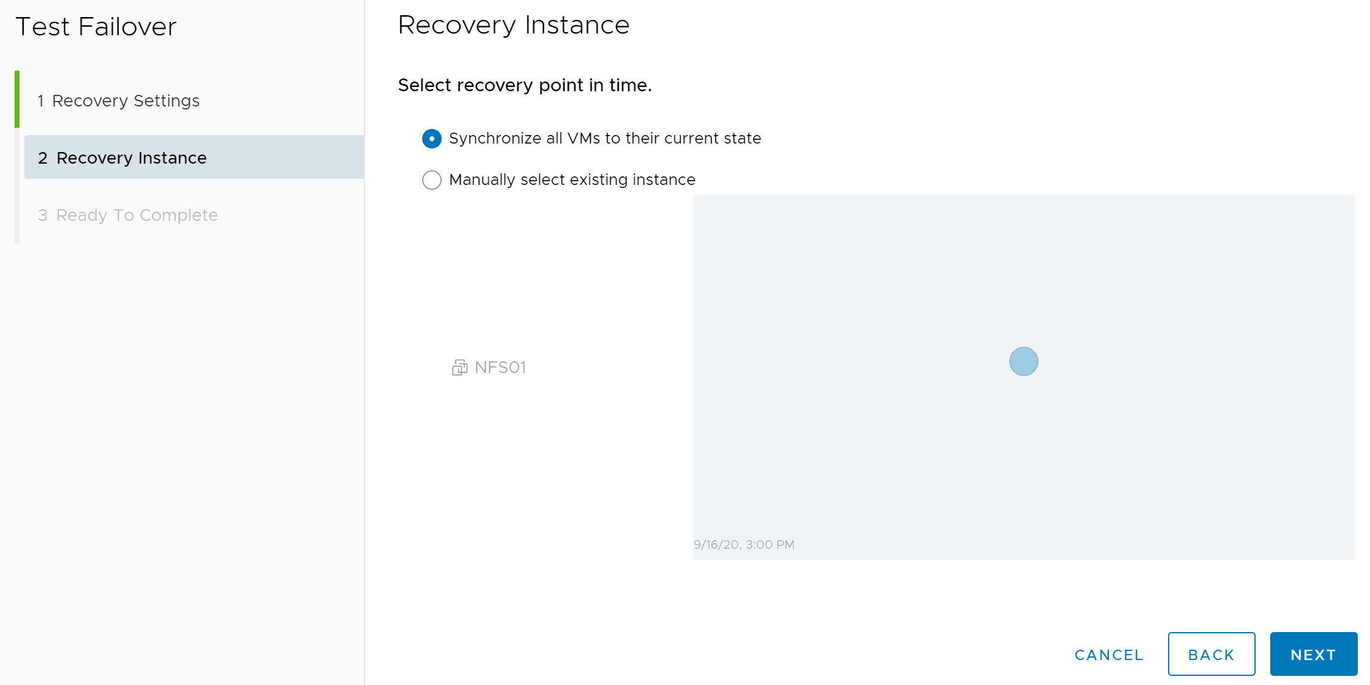Enable Synchronize all VMs radio button

(x=432, y=139)
